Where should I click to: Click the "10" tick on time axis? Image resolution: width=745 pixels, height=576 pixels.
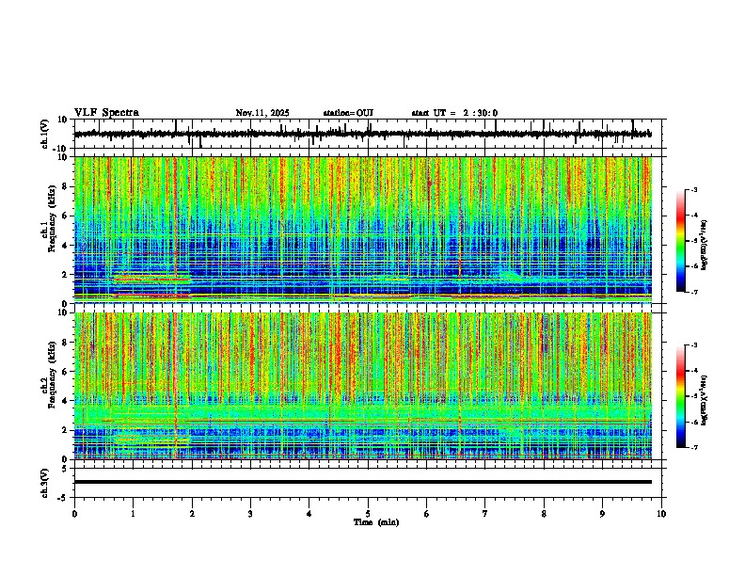pos(661,514)
